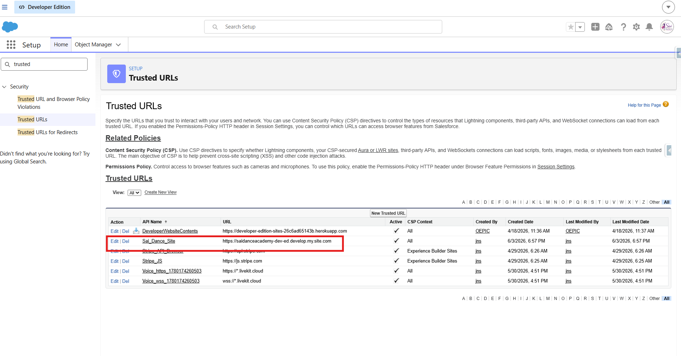Image resolution: width=681 pixels, height=356 pixels.
Task: Open the DeveloperWebsiteContents API name link
Action: pyautogui.click(x=170, y=231)
